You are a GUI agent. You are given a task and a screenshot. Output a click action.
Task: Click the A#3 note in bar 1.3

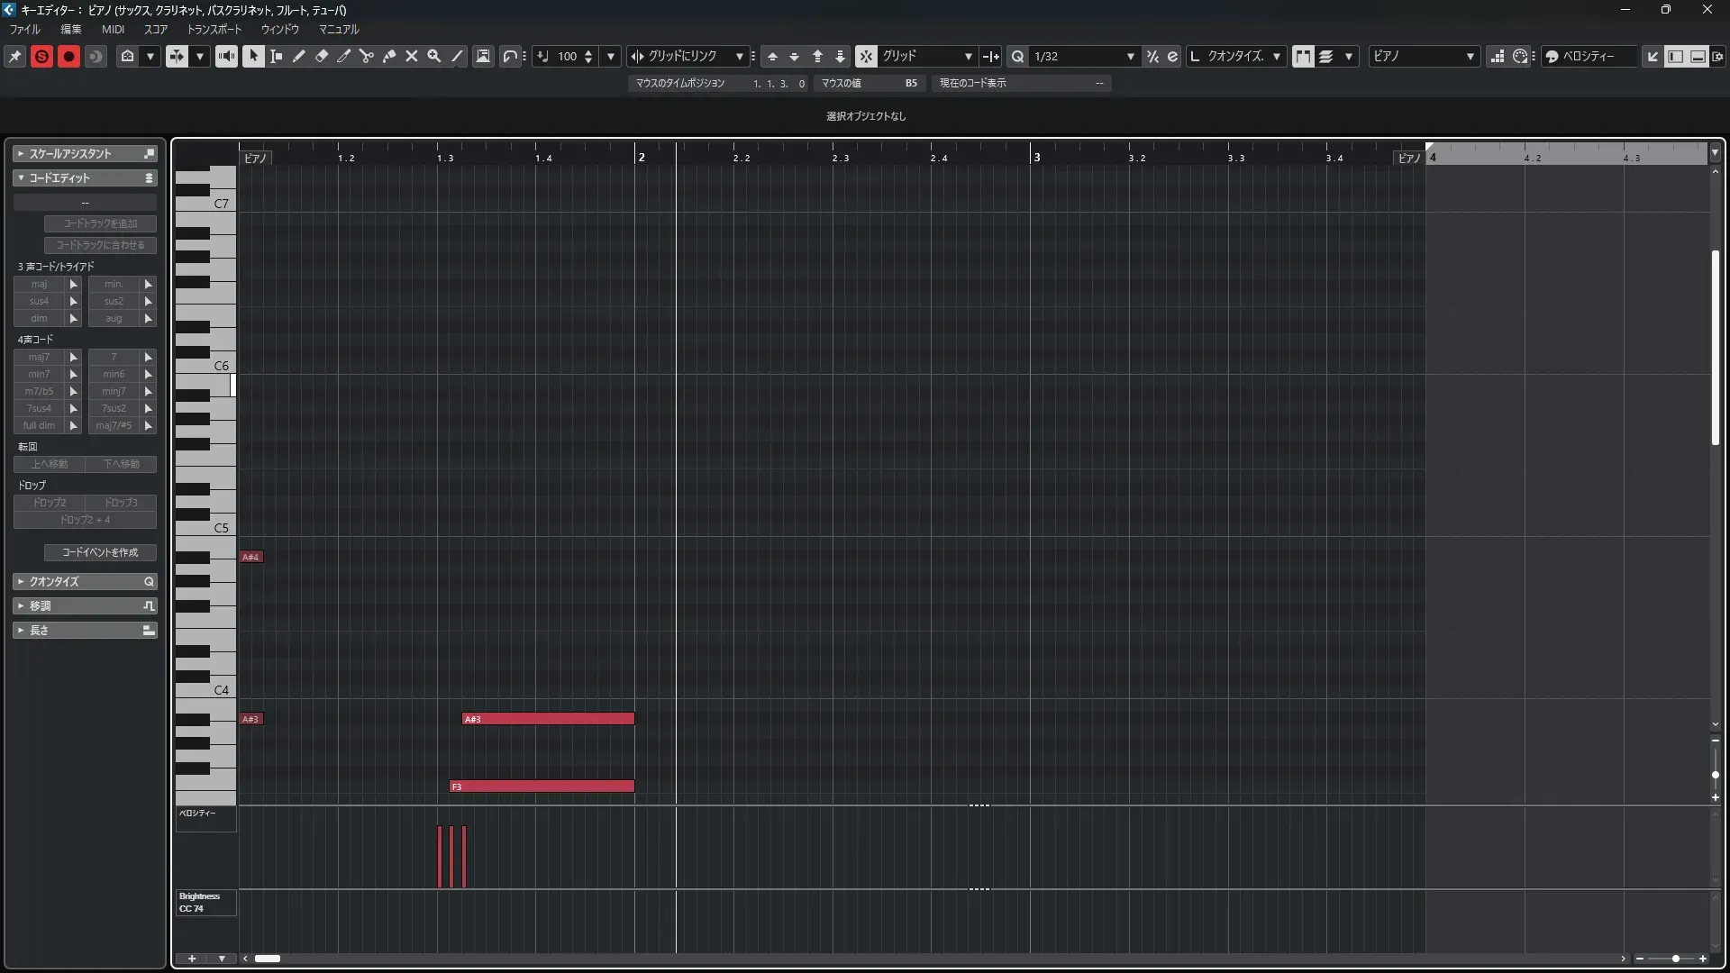point(548,719)
